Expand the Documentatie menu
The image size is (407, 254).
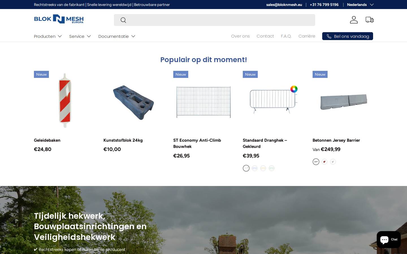(117, 36)
